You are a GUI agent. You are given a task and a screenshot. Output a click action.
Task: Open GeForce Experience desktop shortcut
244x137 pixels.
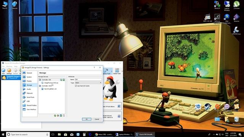coord(217,19)
